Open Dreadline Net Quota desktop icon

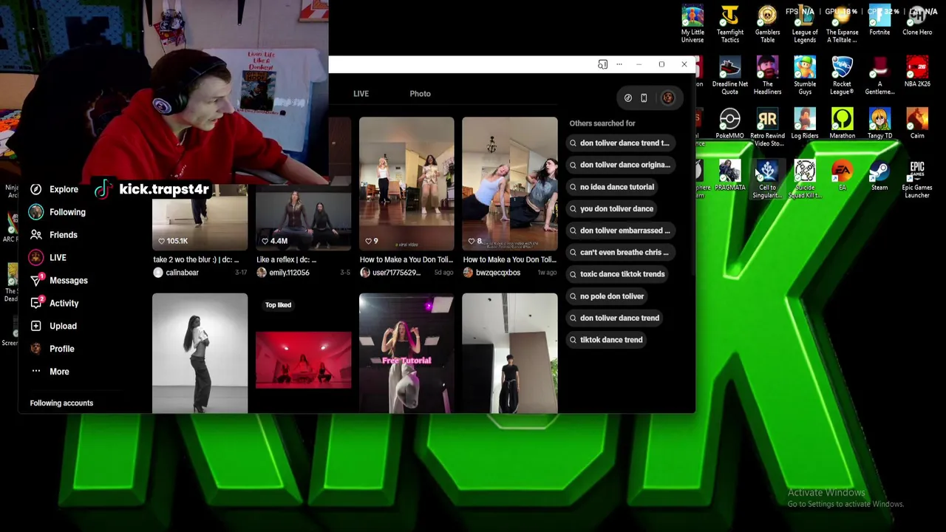730,76
